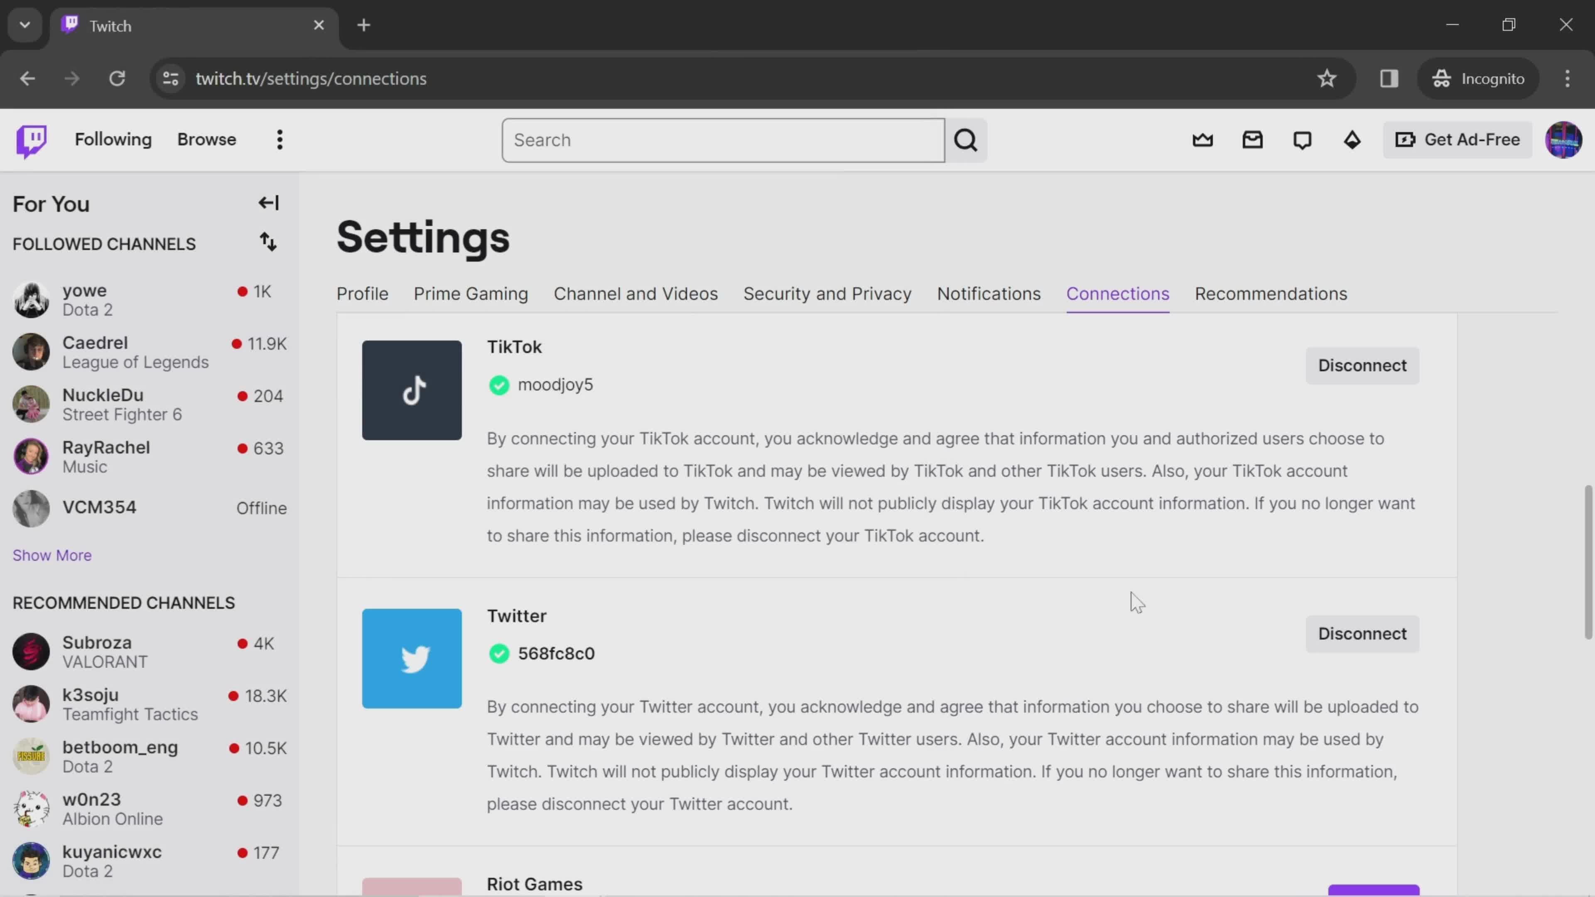Click the Incognito profile indicator

tap(1478, 78)
